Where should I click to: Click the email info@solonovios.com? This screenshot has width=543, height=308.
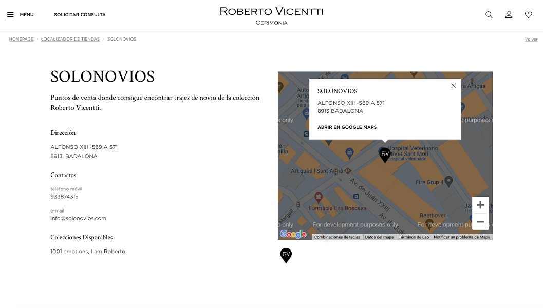(78, 218)
